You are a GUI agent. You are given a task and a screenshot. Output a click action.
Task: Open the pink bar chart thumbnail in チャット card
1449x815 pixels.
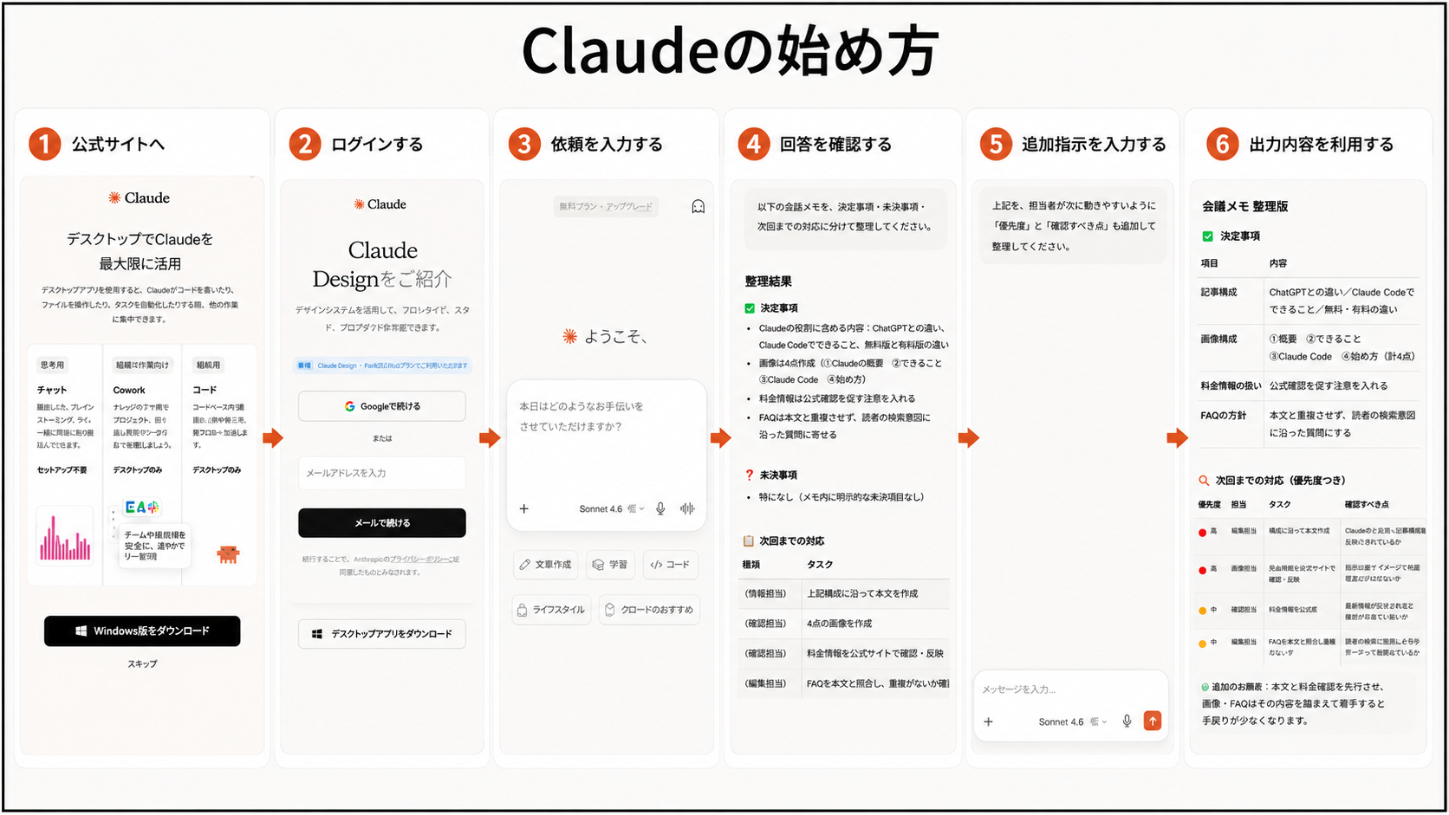point(64,537)
